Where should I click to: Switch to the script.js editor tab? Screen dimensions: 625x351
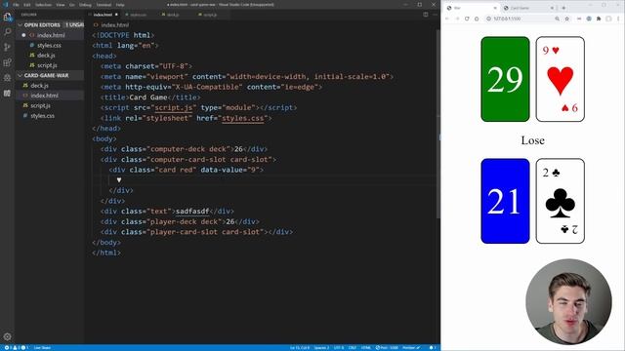(x=210, y=15)
